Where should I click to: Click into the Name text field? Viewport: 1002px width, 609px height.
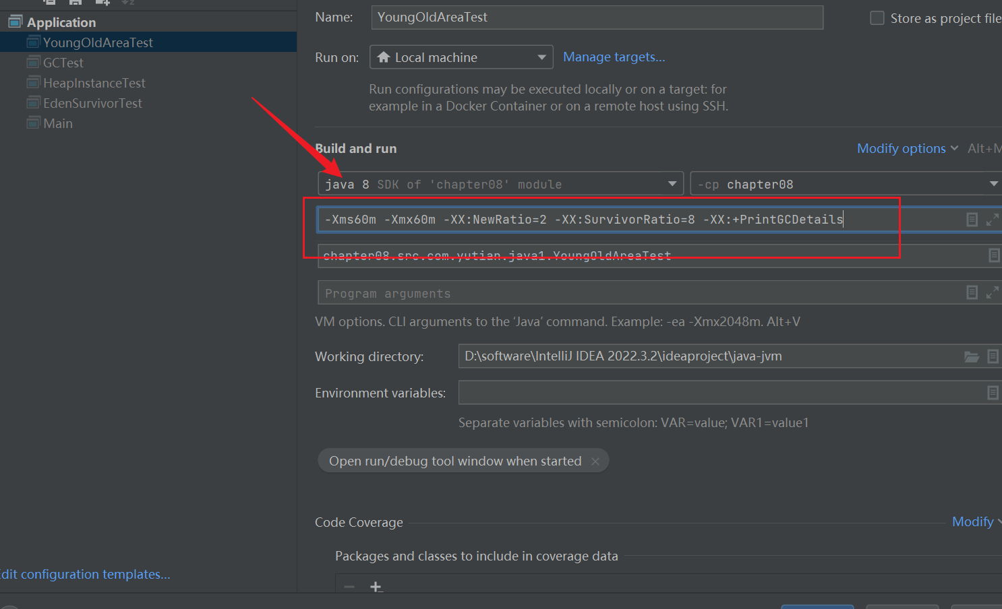click(597, 18)
